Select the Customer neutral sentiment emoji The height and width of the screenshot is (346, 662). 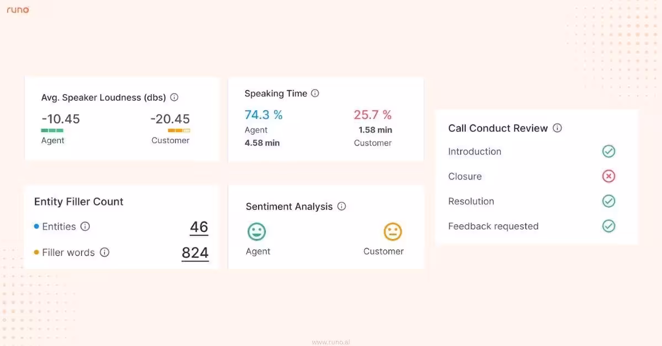point(392,231)
